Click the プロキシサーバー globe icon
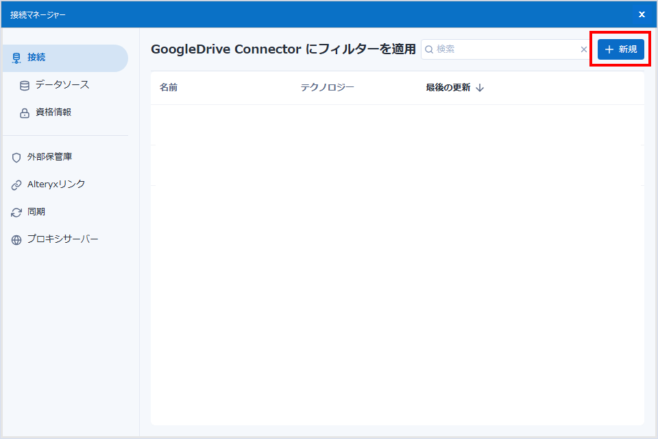The width and height of the screenshot is (658, 439). pyautogui.click(x=16, y=240)
